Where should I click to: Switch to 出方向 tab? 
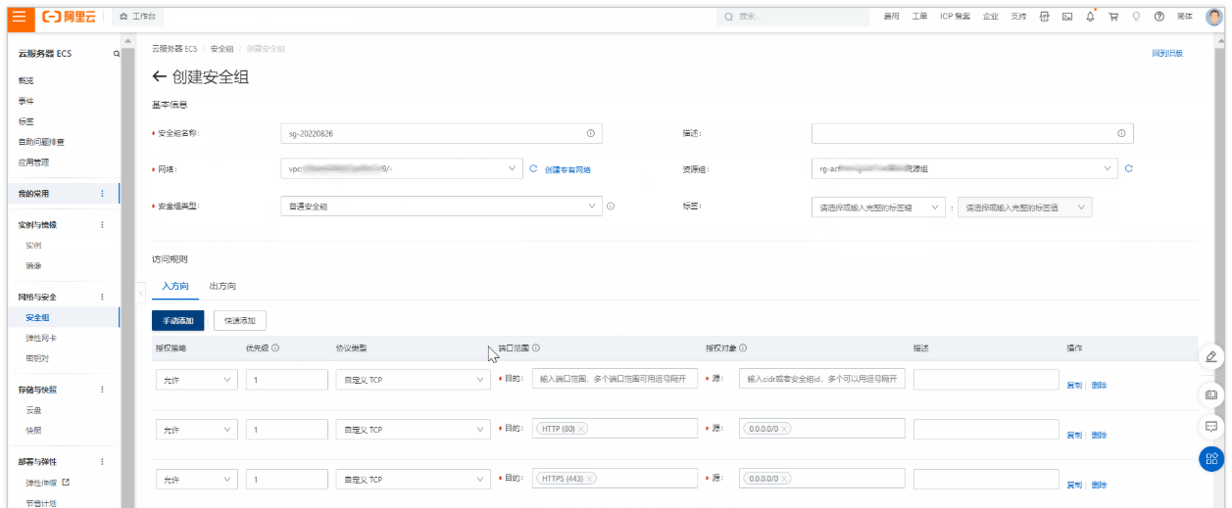coord(222,286)
